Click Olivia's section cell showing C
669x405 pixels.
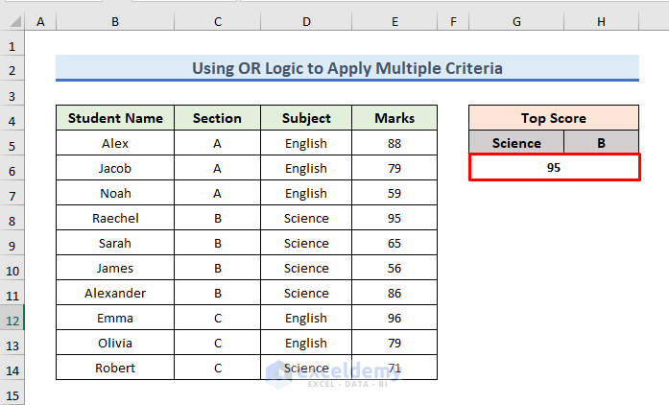(x=217, y=343)
